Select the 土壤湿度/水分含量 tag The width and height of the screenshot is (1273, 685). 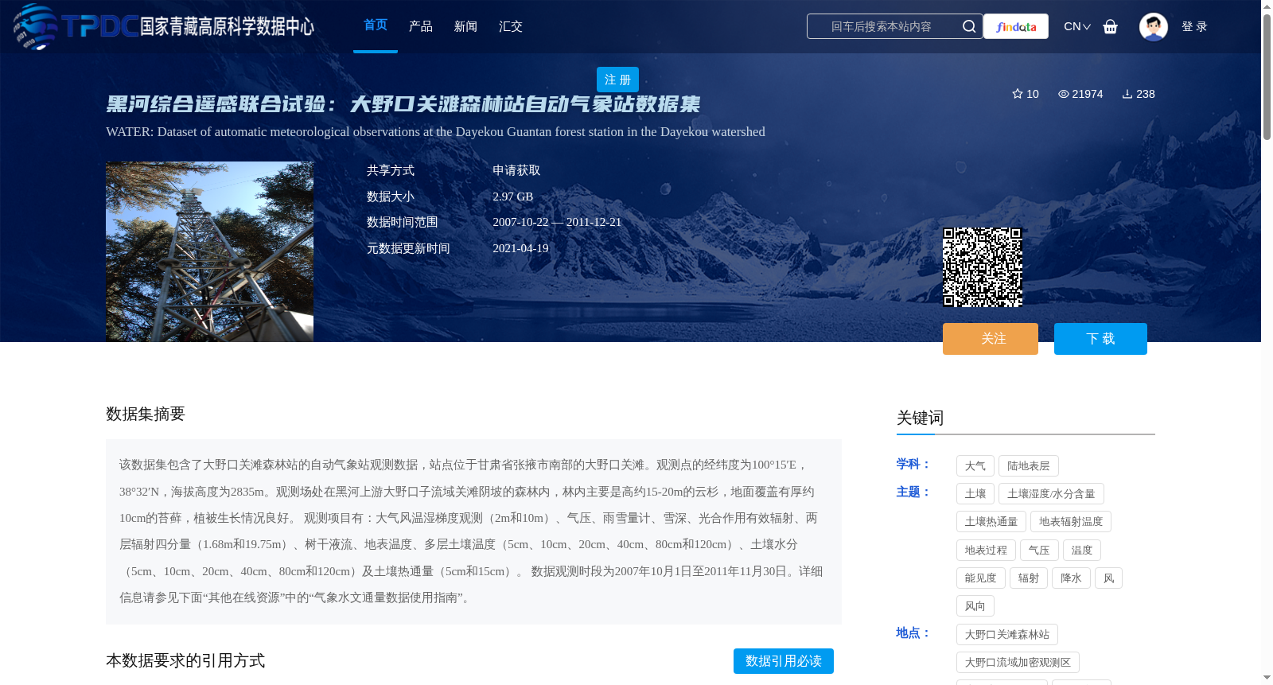click(1051, 494)
